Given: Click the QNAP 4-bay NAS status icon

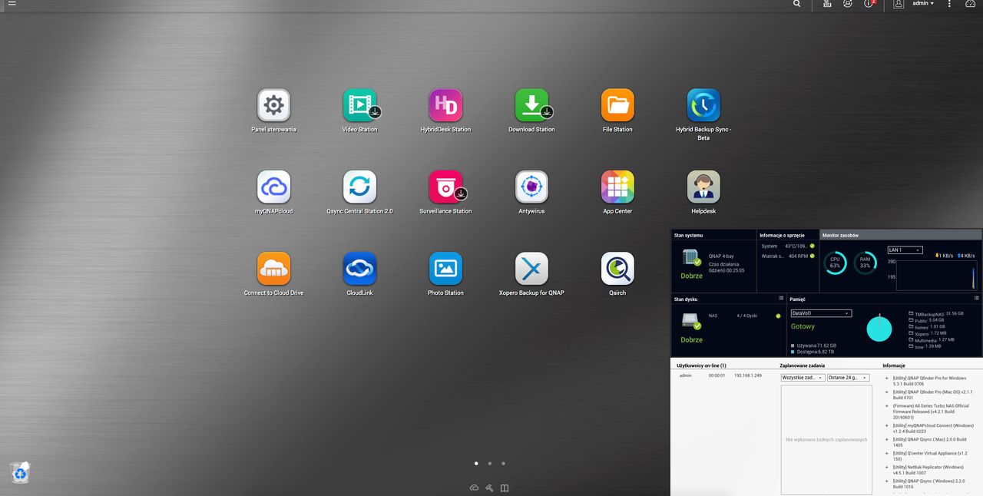Looking at the screenshot, I should coord(691,259).
